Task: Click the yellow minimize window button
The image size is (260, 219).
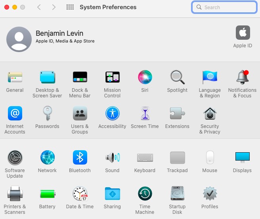Action: [x=15, y=7]
